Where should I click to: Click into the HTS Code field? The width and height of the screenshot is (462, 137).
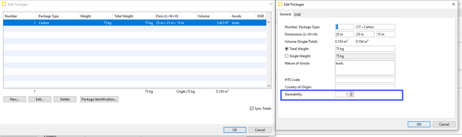coord(365,80)
